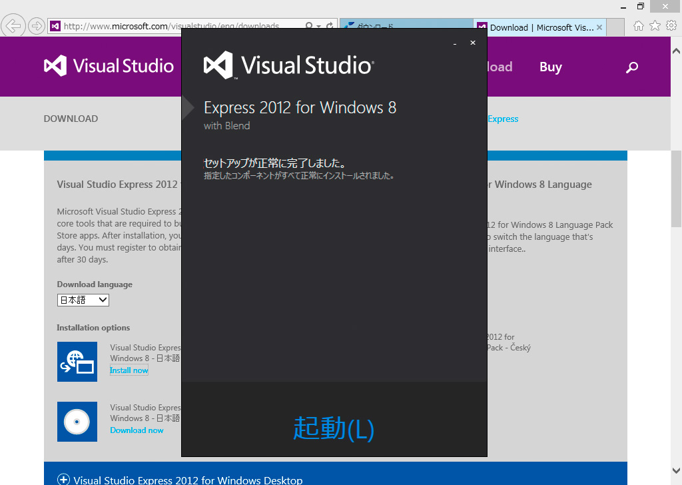Click the Visual Studio site logo
Image resolution: width=682 pixels, height=485 pixels.
pyautogui.click(x=109, y=66)
